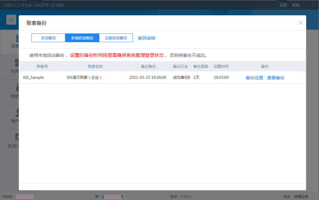The height and width of the screenshot is (200, 319).
Task: Select the KIS_Sample account cell
Action: (33, 77)
